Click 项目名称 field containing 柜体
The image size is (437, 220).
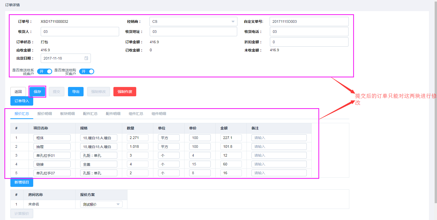[52, 138]
